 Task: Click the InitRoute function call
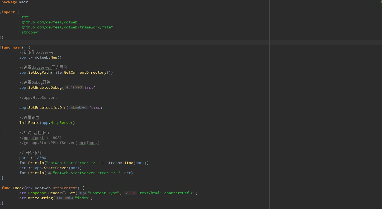pos(29,122)
